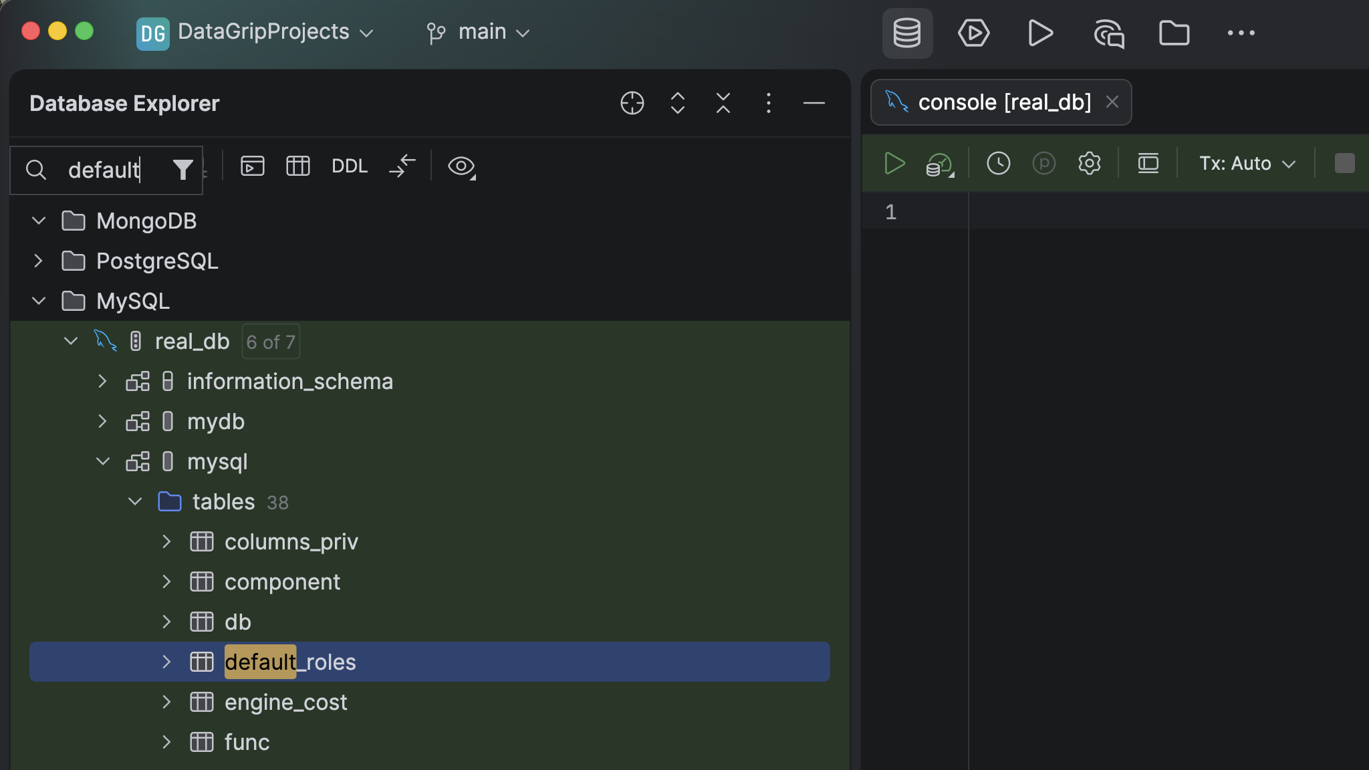Open the Tx: Auto transaction mode dropdown
1369x770 pixels.
[x=1247, y=163]
